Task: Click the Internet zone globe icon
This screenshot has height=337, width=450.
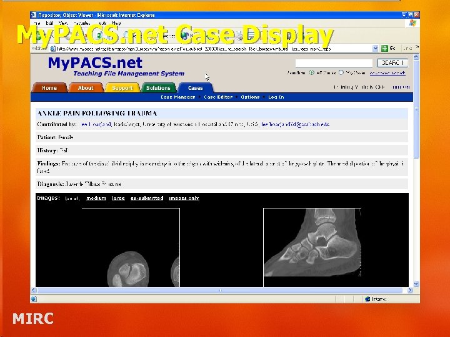Action: 367,299
